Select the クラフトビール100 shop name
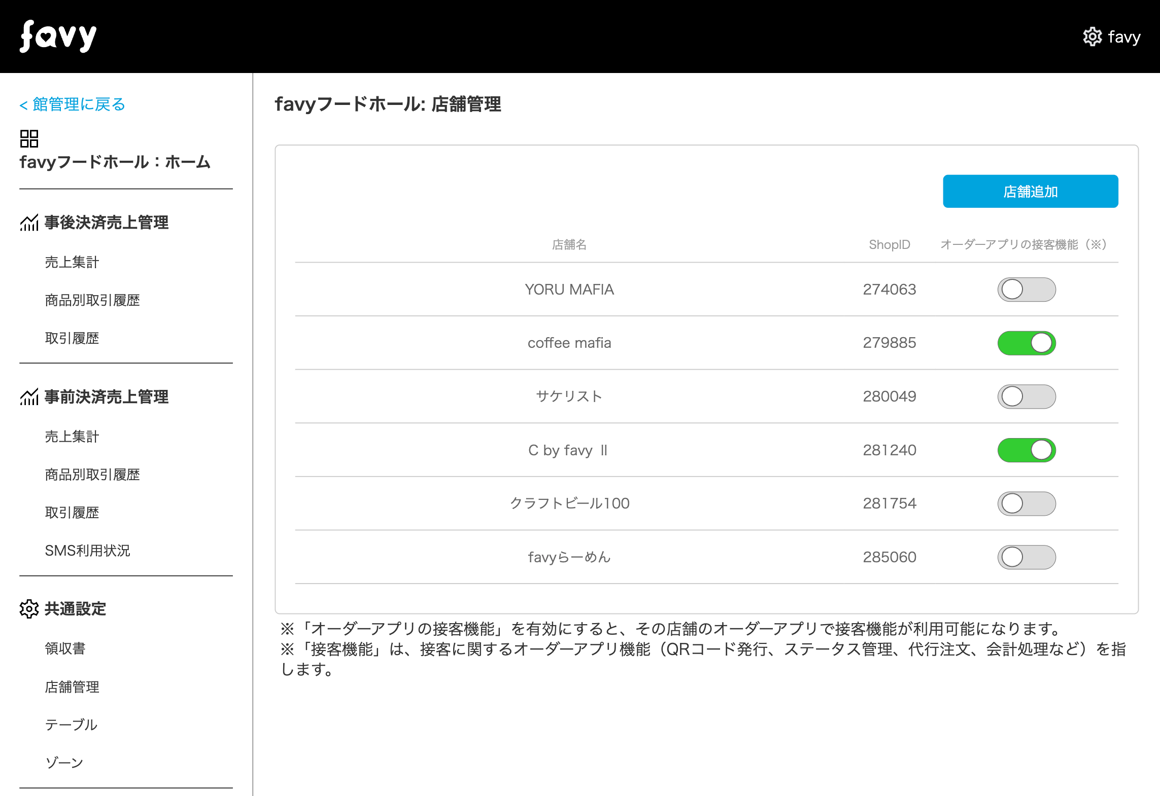Image resolution: width=1160 pixels, height=796 pixels. 569,503
